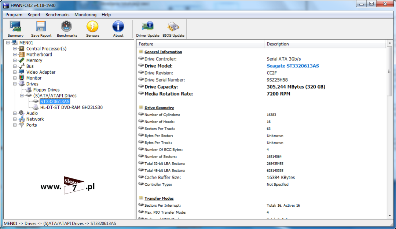
Task: Click the Cache Buffer Size 16384 KBytes value
Action: tap(280, 177)
